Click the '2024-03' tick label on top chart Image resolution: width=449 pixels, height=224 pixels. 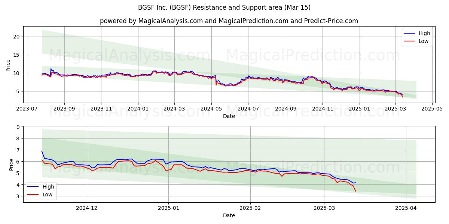tap(174, 109)
